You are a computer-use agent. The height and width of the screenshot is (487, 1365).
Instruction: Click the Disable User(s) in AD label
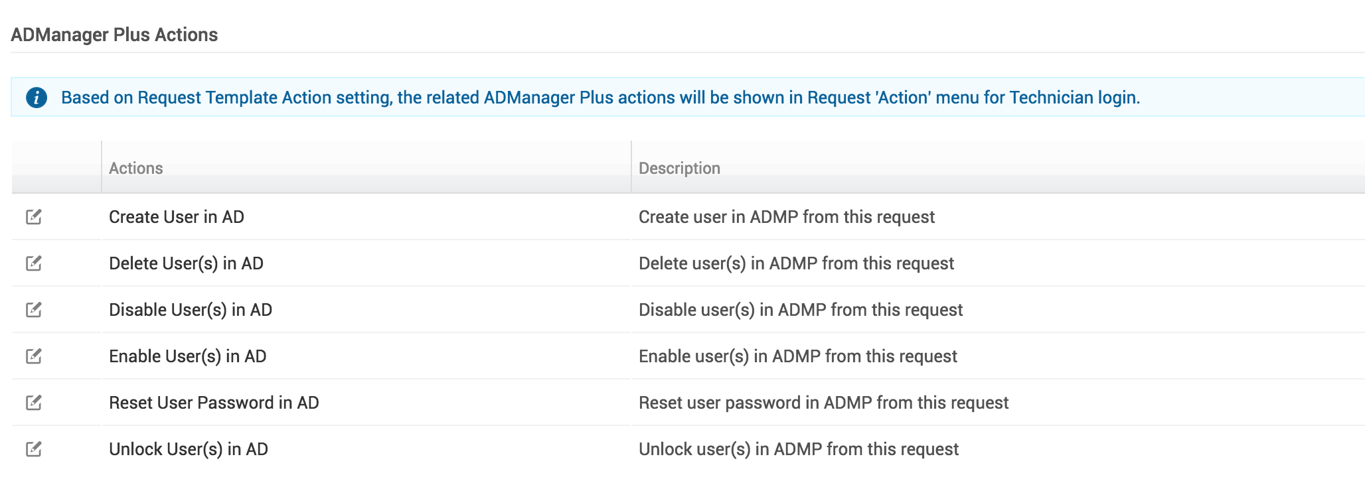(x=191, y=310)
